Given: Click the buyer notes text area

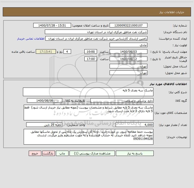Looking at the screenshot, I should coord(88,137).
